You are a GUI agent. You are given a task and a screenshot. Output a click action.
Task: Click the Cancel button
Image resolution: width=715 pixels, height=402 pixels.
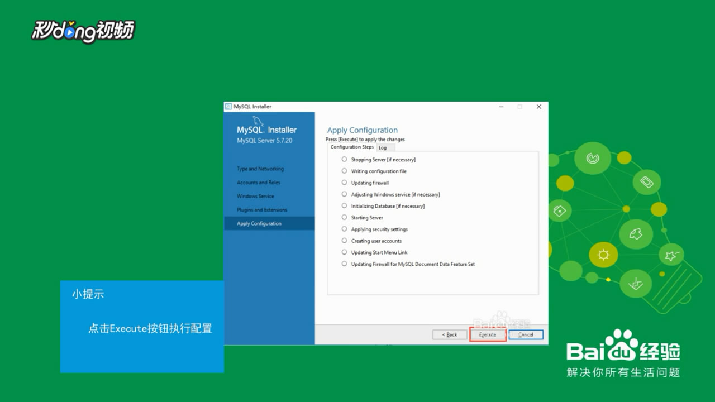click(x=526, y=334)
